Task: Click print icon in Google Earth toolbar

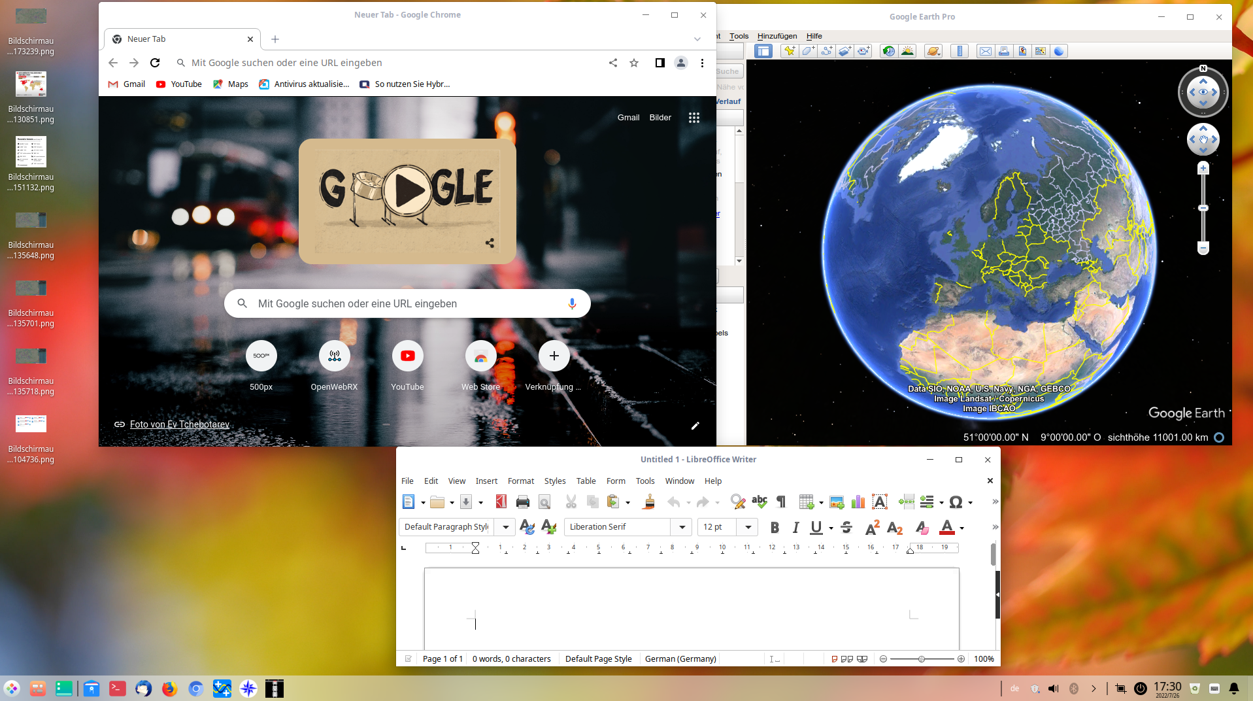Action: pyautogui.click(x=1004, y=51)
